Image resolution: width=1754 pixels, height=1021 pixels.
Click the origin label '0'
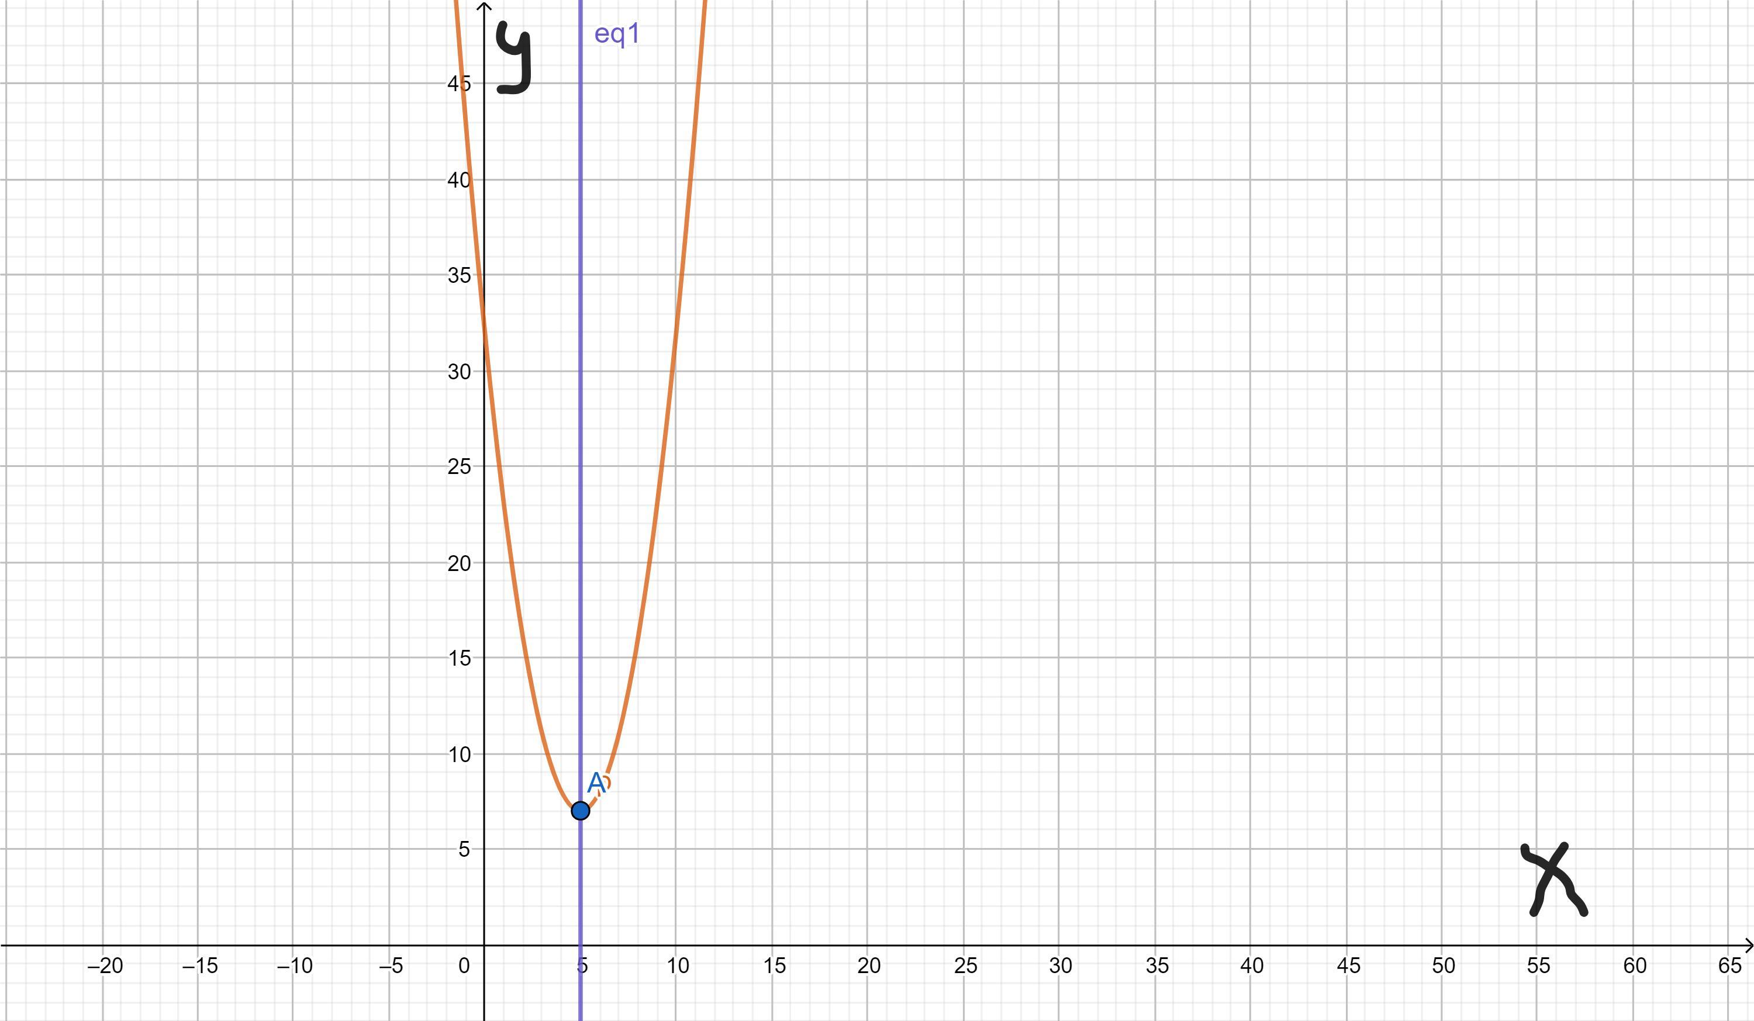click(x=464, y=966)
